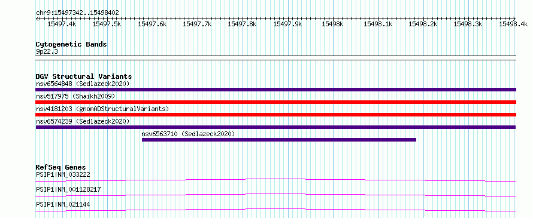Click the 15497.4k ruler tick label

point(62,24)
